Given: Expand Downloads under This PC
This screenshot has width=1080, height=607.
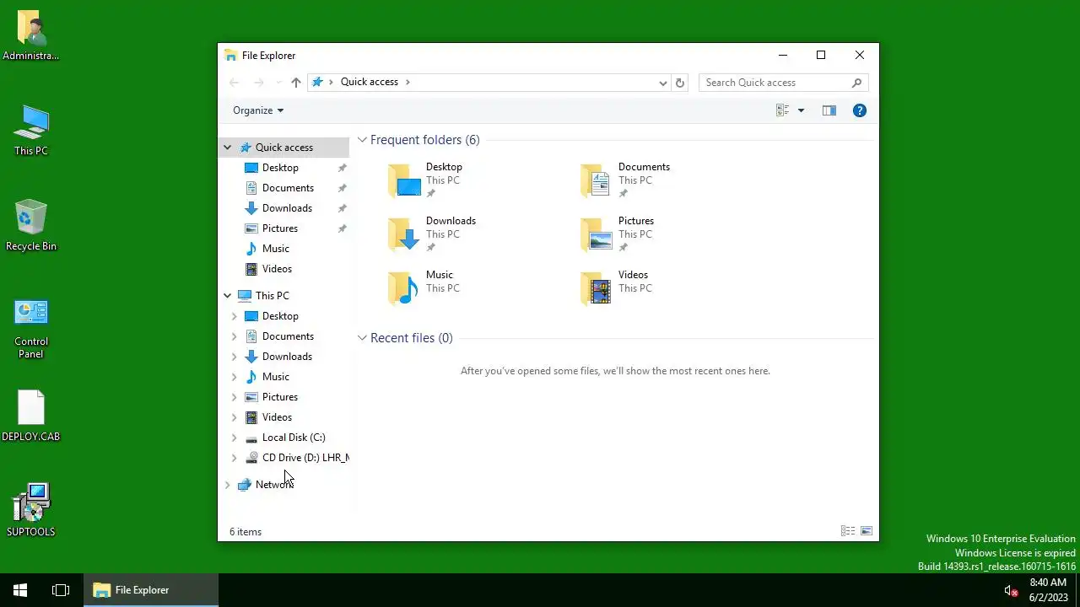Looking at the screenshot, I should [234, 357].
